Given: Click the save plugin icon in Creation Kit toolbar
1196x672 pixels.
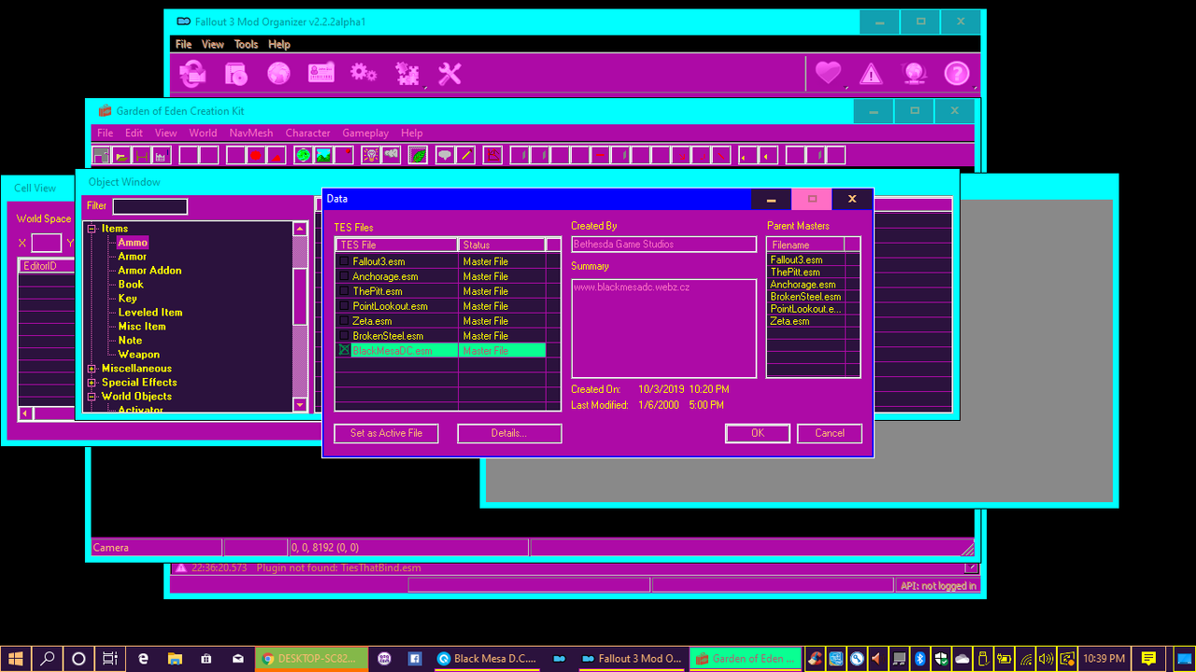Looking at the screenshot, I should tap(141, 155).
